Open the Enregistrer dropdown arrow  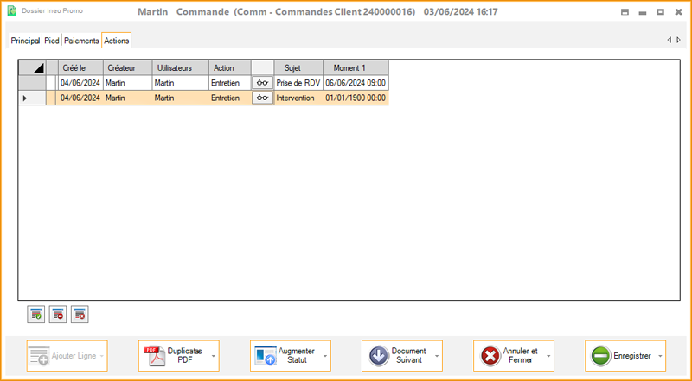tap(660, 356)
